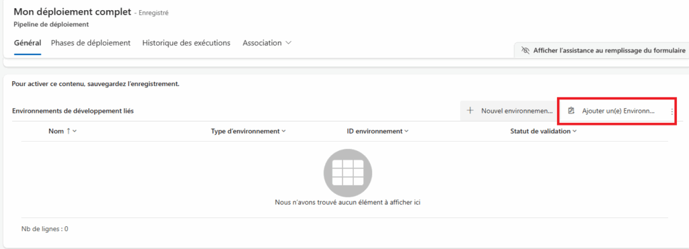
Task: Click the Nous n'avons trouvé aucun élément message
Action: pos(348,203)
